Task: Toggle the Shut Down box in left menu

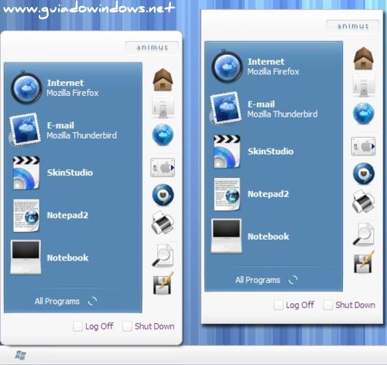Action: tap(127, 326)
